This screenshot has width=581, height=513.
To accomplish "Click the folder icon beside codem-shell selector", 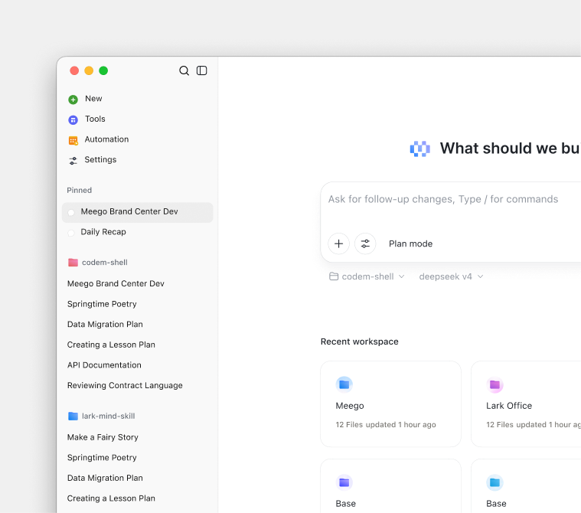I will point(334,276).
